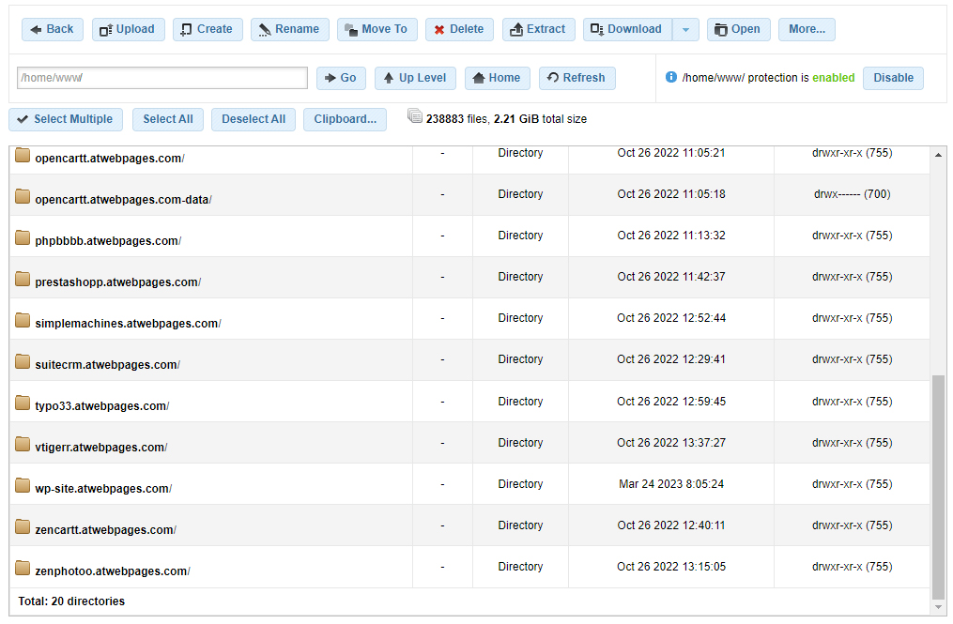The image size is (953, 624).
Task: Select the red Delete icon
Action: (438, 29)
